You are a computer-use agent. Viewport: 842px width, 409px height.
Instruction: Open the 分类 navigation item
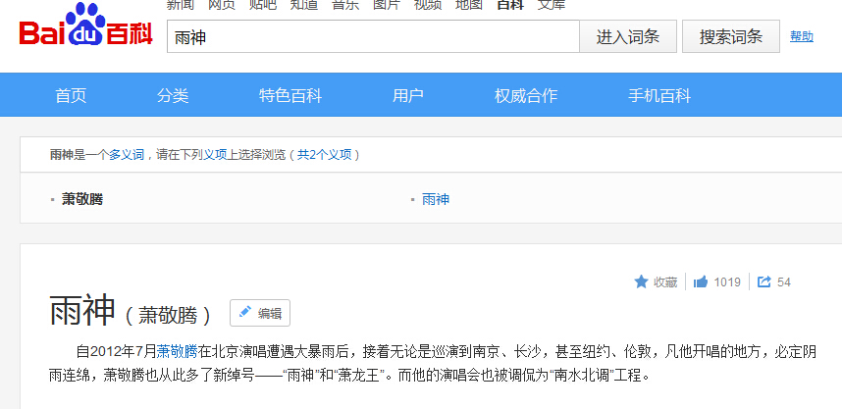173,95
